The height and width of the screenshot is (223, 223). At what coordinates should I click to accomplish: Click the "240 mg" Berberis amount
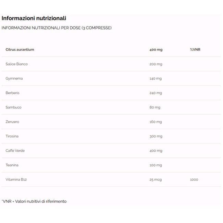[x=156, y=93]
